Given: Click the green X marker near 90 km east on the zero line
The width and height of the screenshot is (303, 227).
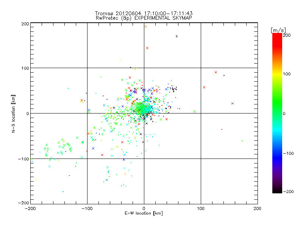Looking at the screenshot, I should tap(195, 112).
